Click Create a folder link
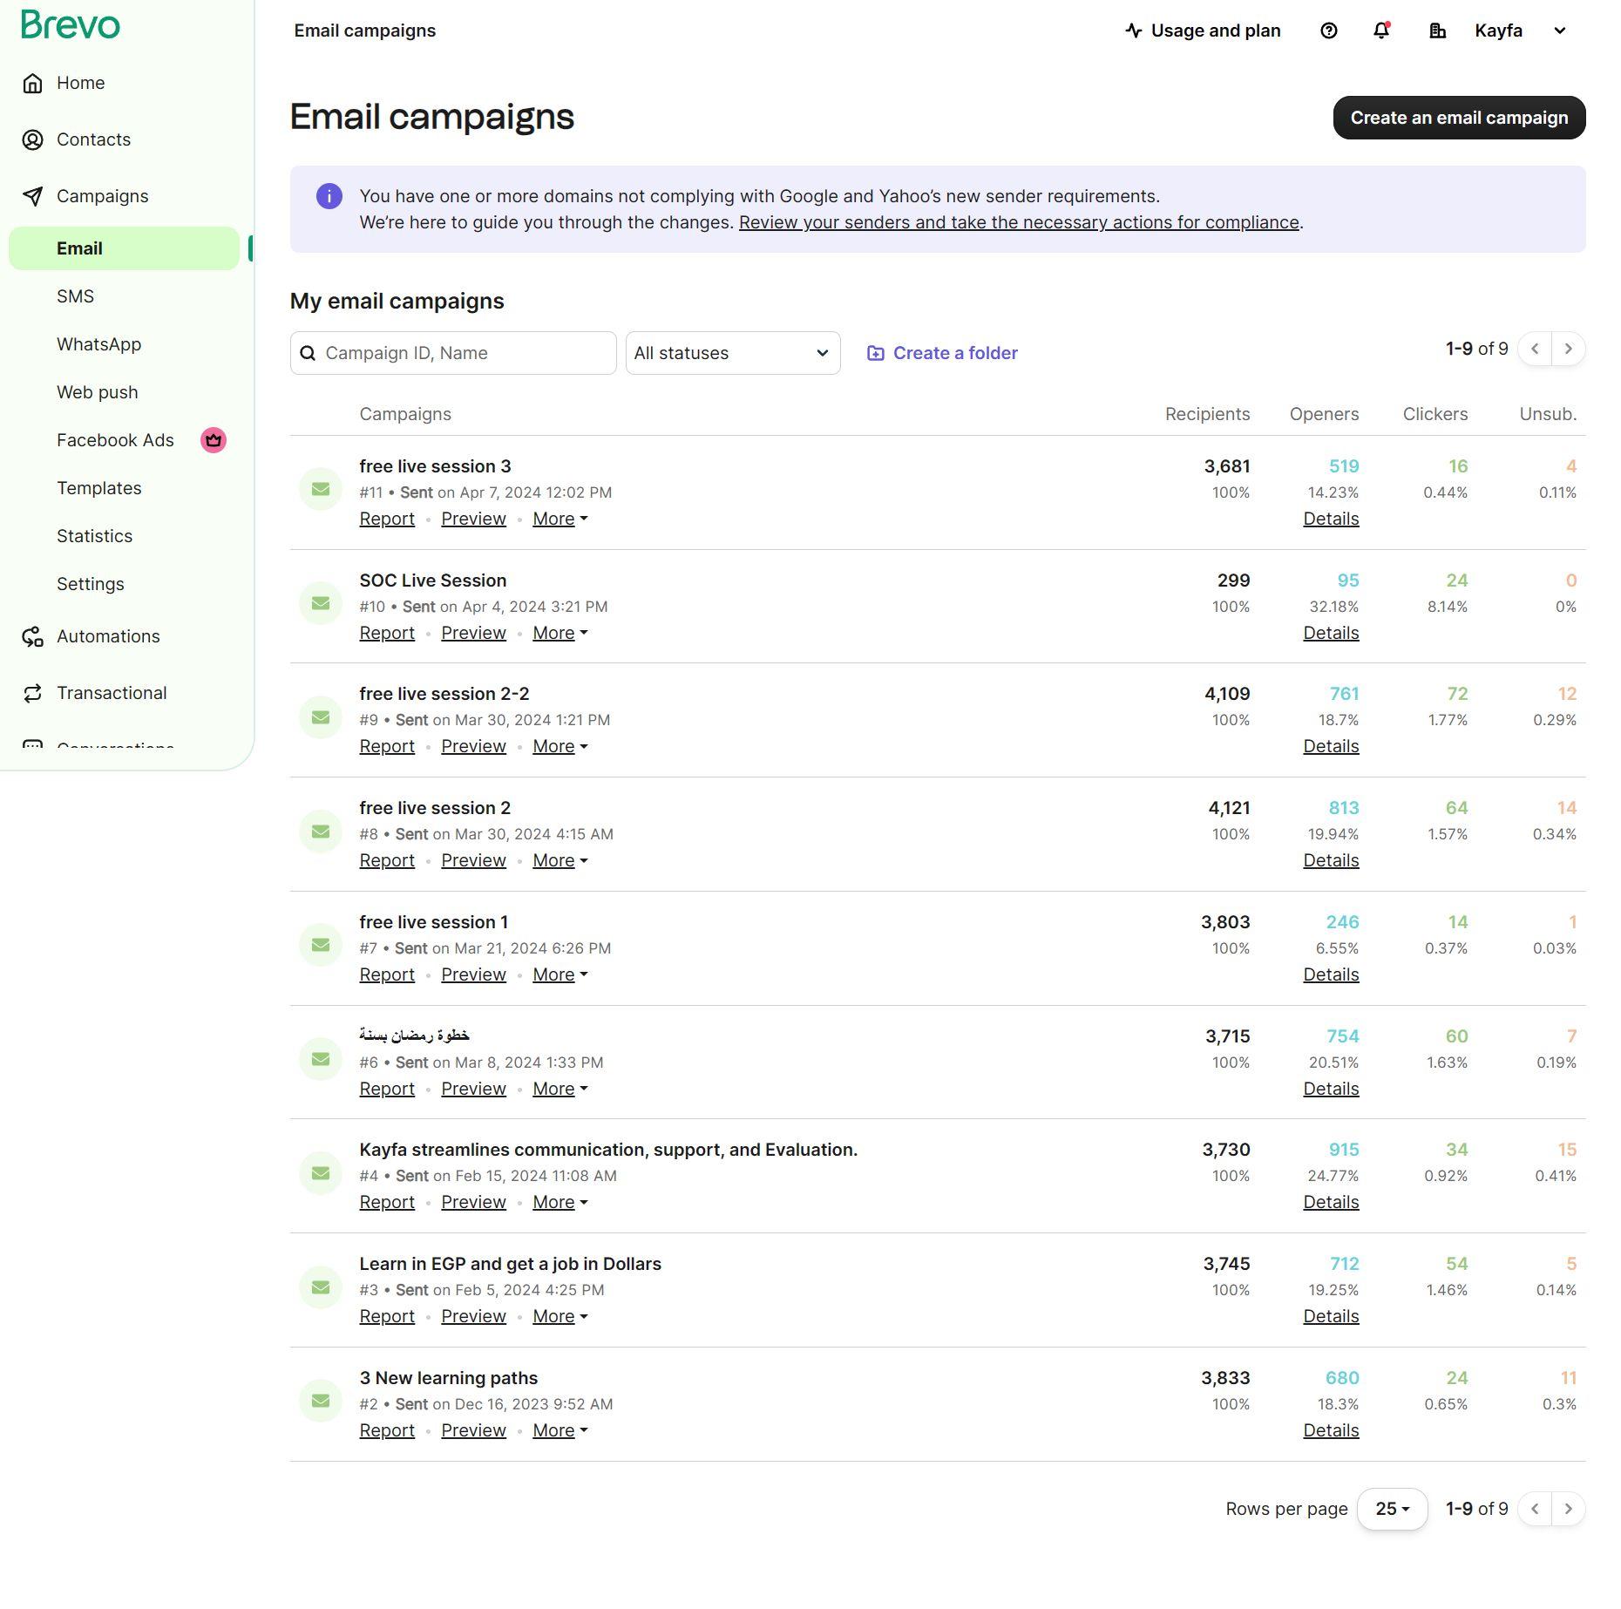This screenshot has width=1621, height=1609. pyautogui.click(x=942, y=353)
